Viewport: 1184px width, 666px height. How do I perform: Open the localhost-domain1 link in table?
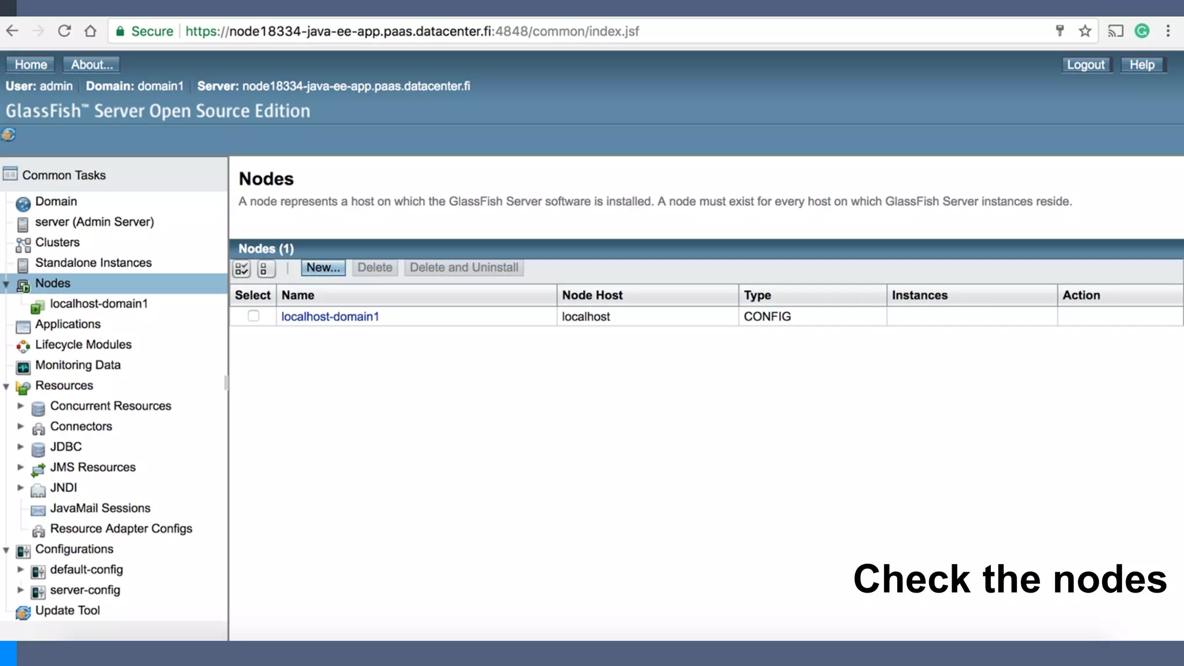[330, 317]
